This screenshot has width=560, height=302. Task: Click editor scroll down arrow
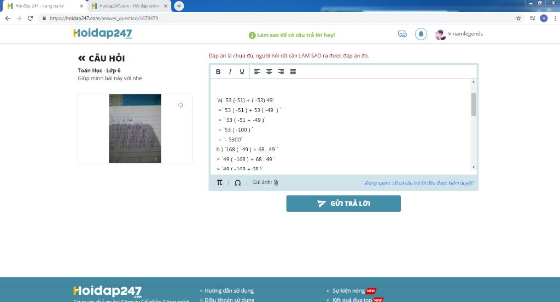point(474,167)
